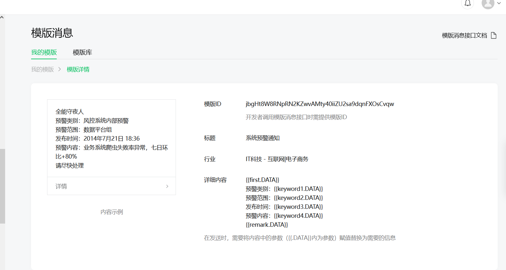
Task: Click the {{keyword4.DATA}} 预警内容 line
Action: 284,216
